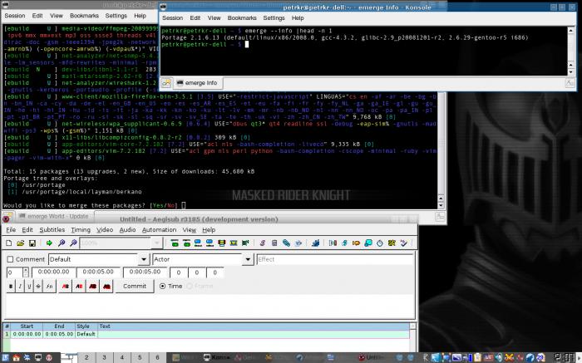Click close tab icon in emerge Info Konsole

(570, 83)
